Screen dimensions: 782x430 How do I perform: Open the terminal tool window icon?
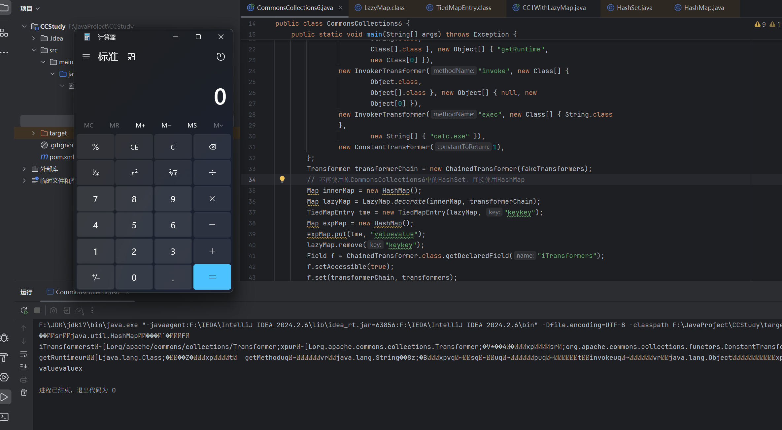click(5, 417)
